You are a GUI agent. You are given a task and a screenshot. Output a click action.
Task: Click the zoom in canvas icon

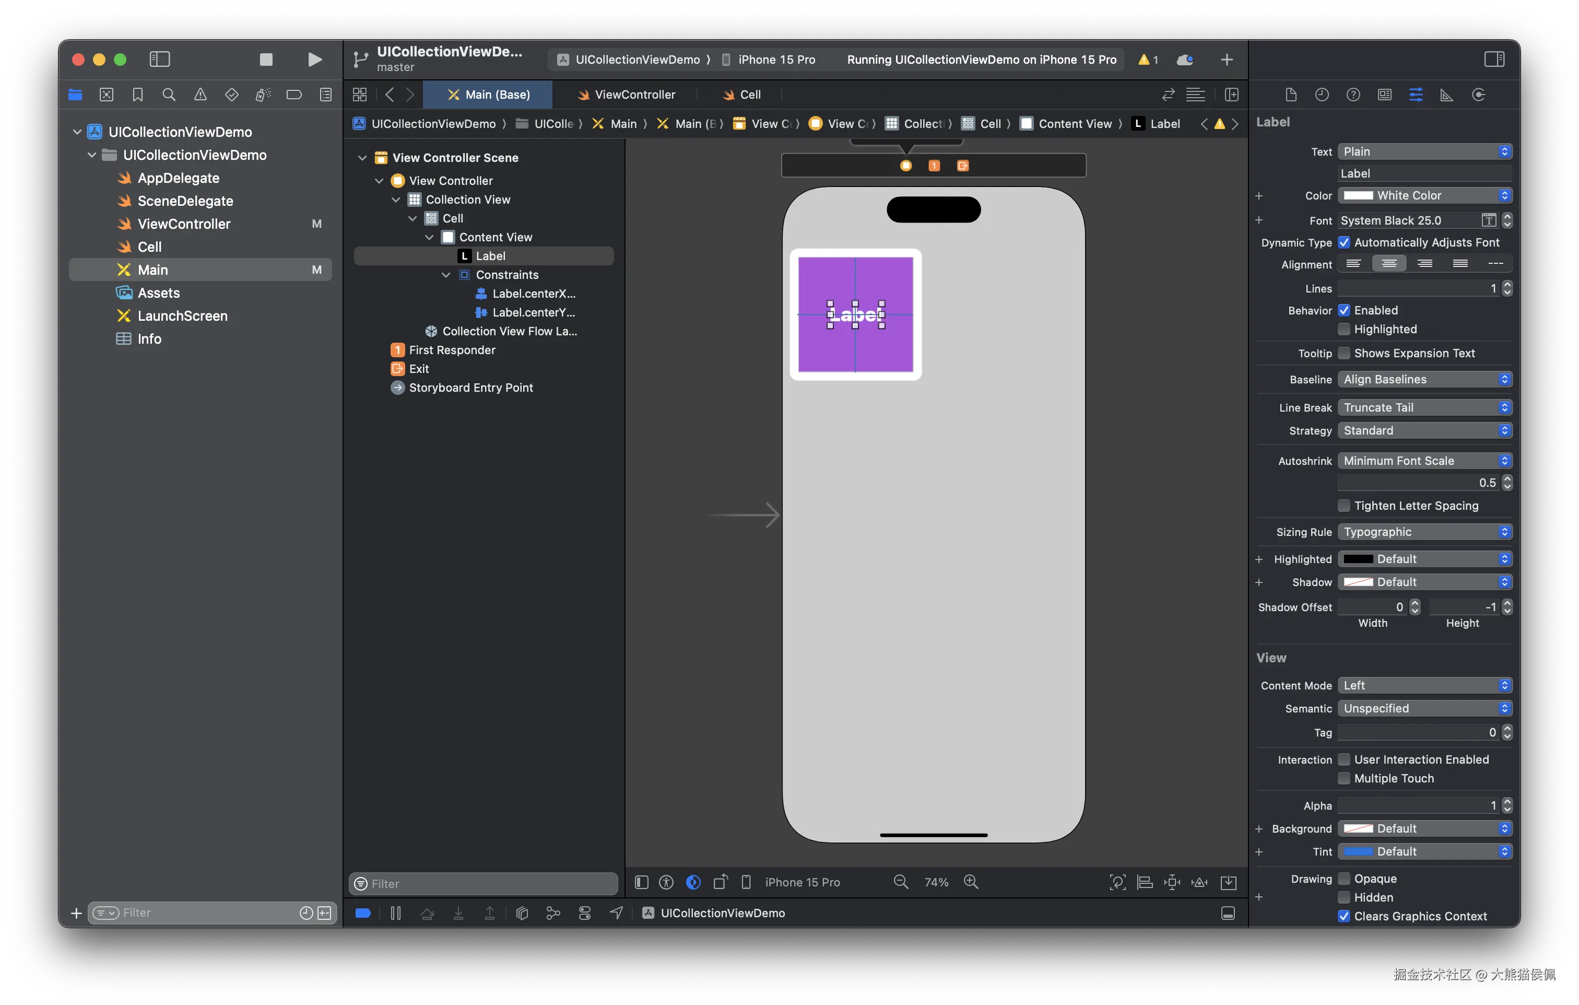click(x=971, y=882)
